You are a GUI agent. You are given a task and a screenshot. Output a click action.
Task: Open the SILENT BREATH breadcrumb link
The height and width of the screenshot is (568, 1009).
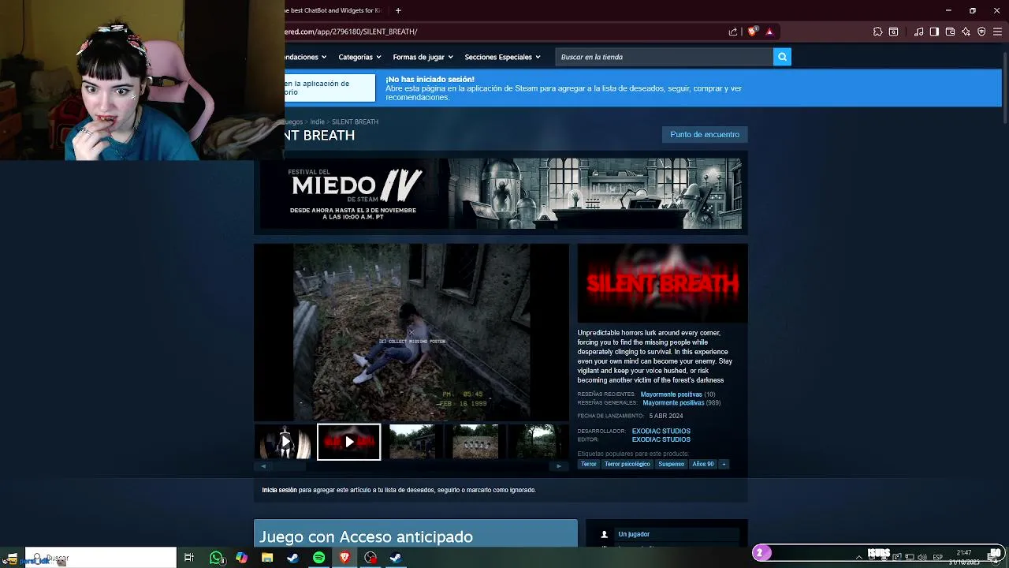click(355, 121)
